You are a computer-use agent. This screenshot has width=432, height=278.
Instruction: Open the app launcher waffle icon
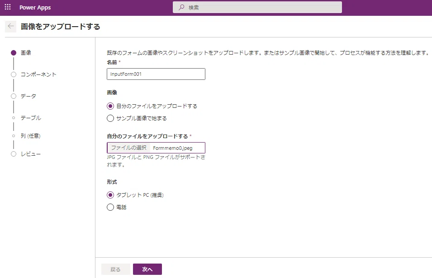coord(8,7)
